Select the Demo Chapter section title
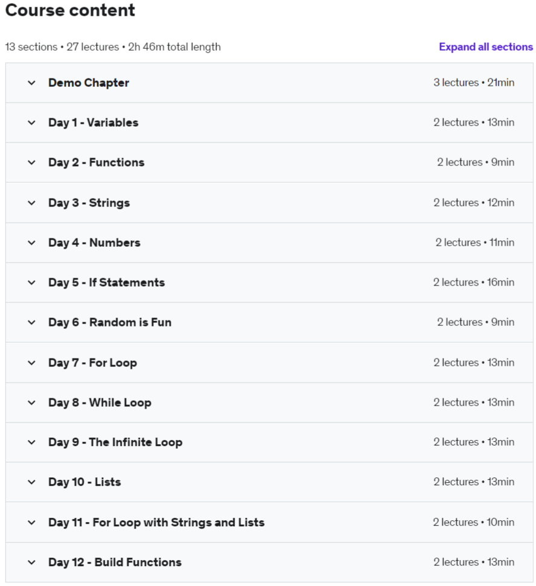This screenshot has width=536, height=586. click(x=89, y=83)
